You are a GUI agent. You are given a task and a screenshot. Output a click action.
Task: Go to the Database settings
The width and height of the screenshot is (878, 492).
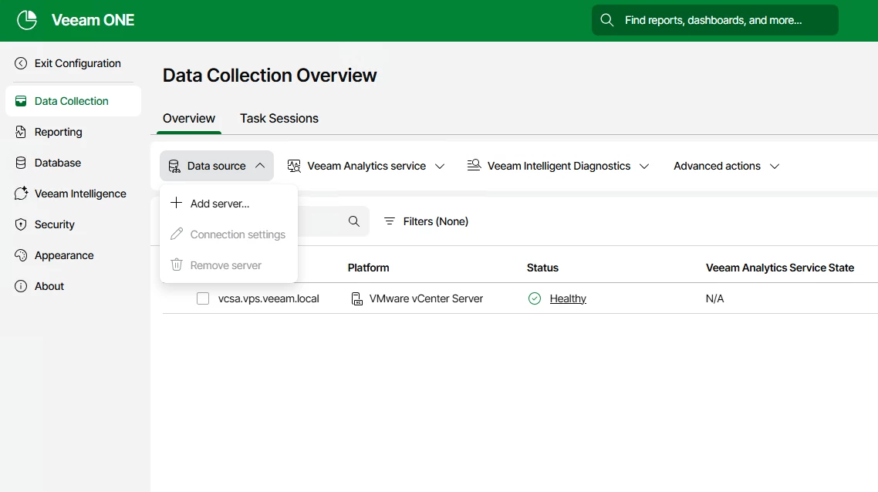coord(73,163)
